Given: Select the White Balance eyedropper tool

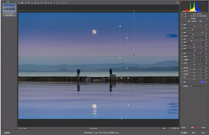Looking at the screenshot, I should click(26, 3).
